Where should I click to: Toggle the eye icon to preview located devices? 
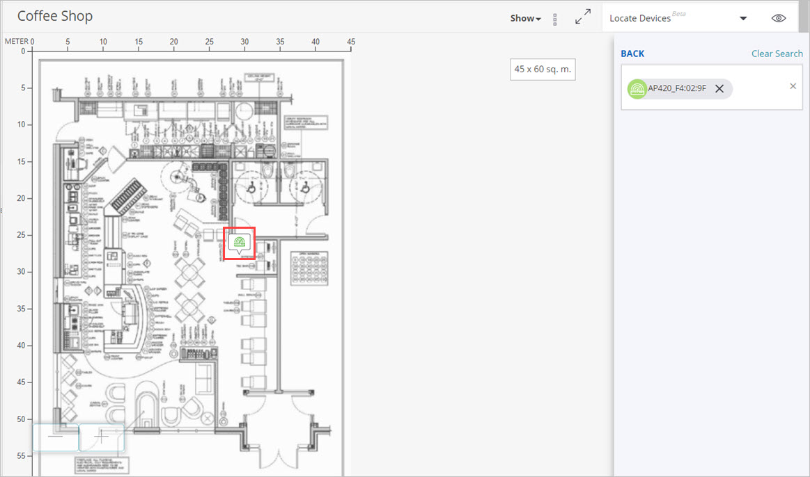click(778, 17)
